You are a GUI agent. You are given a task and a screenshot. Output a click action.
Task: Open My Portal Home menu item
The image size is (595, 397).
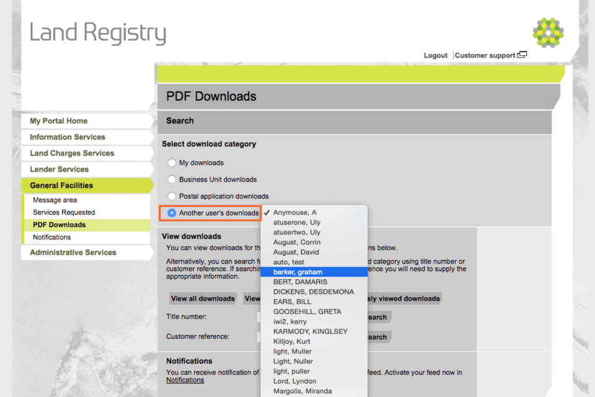click(x=59, y=121)
